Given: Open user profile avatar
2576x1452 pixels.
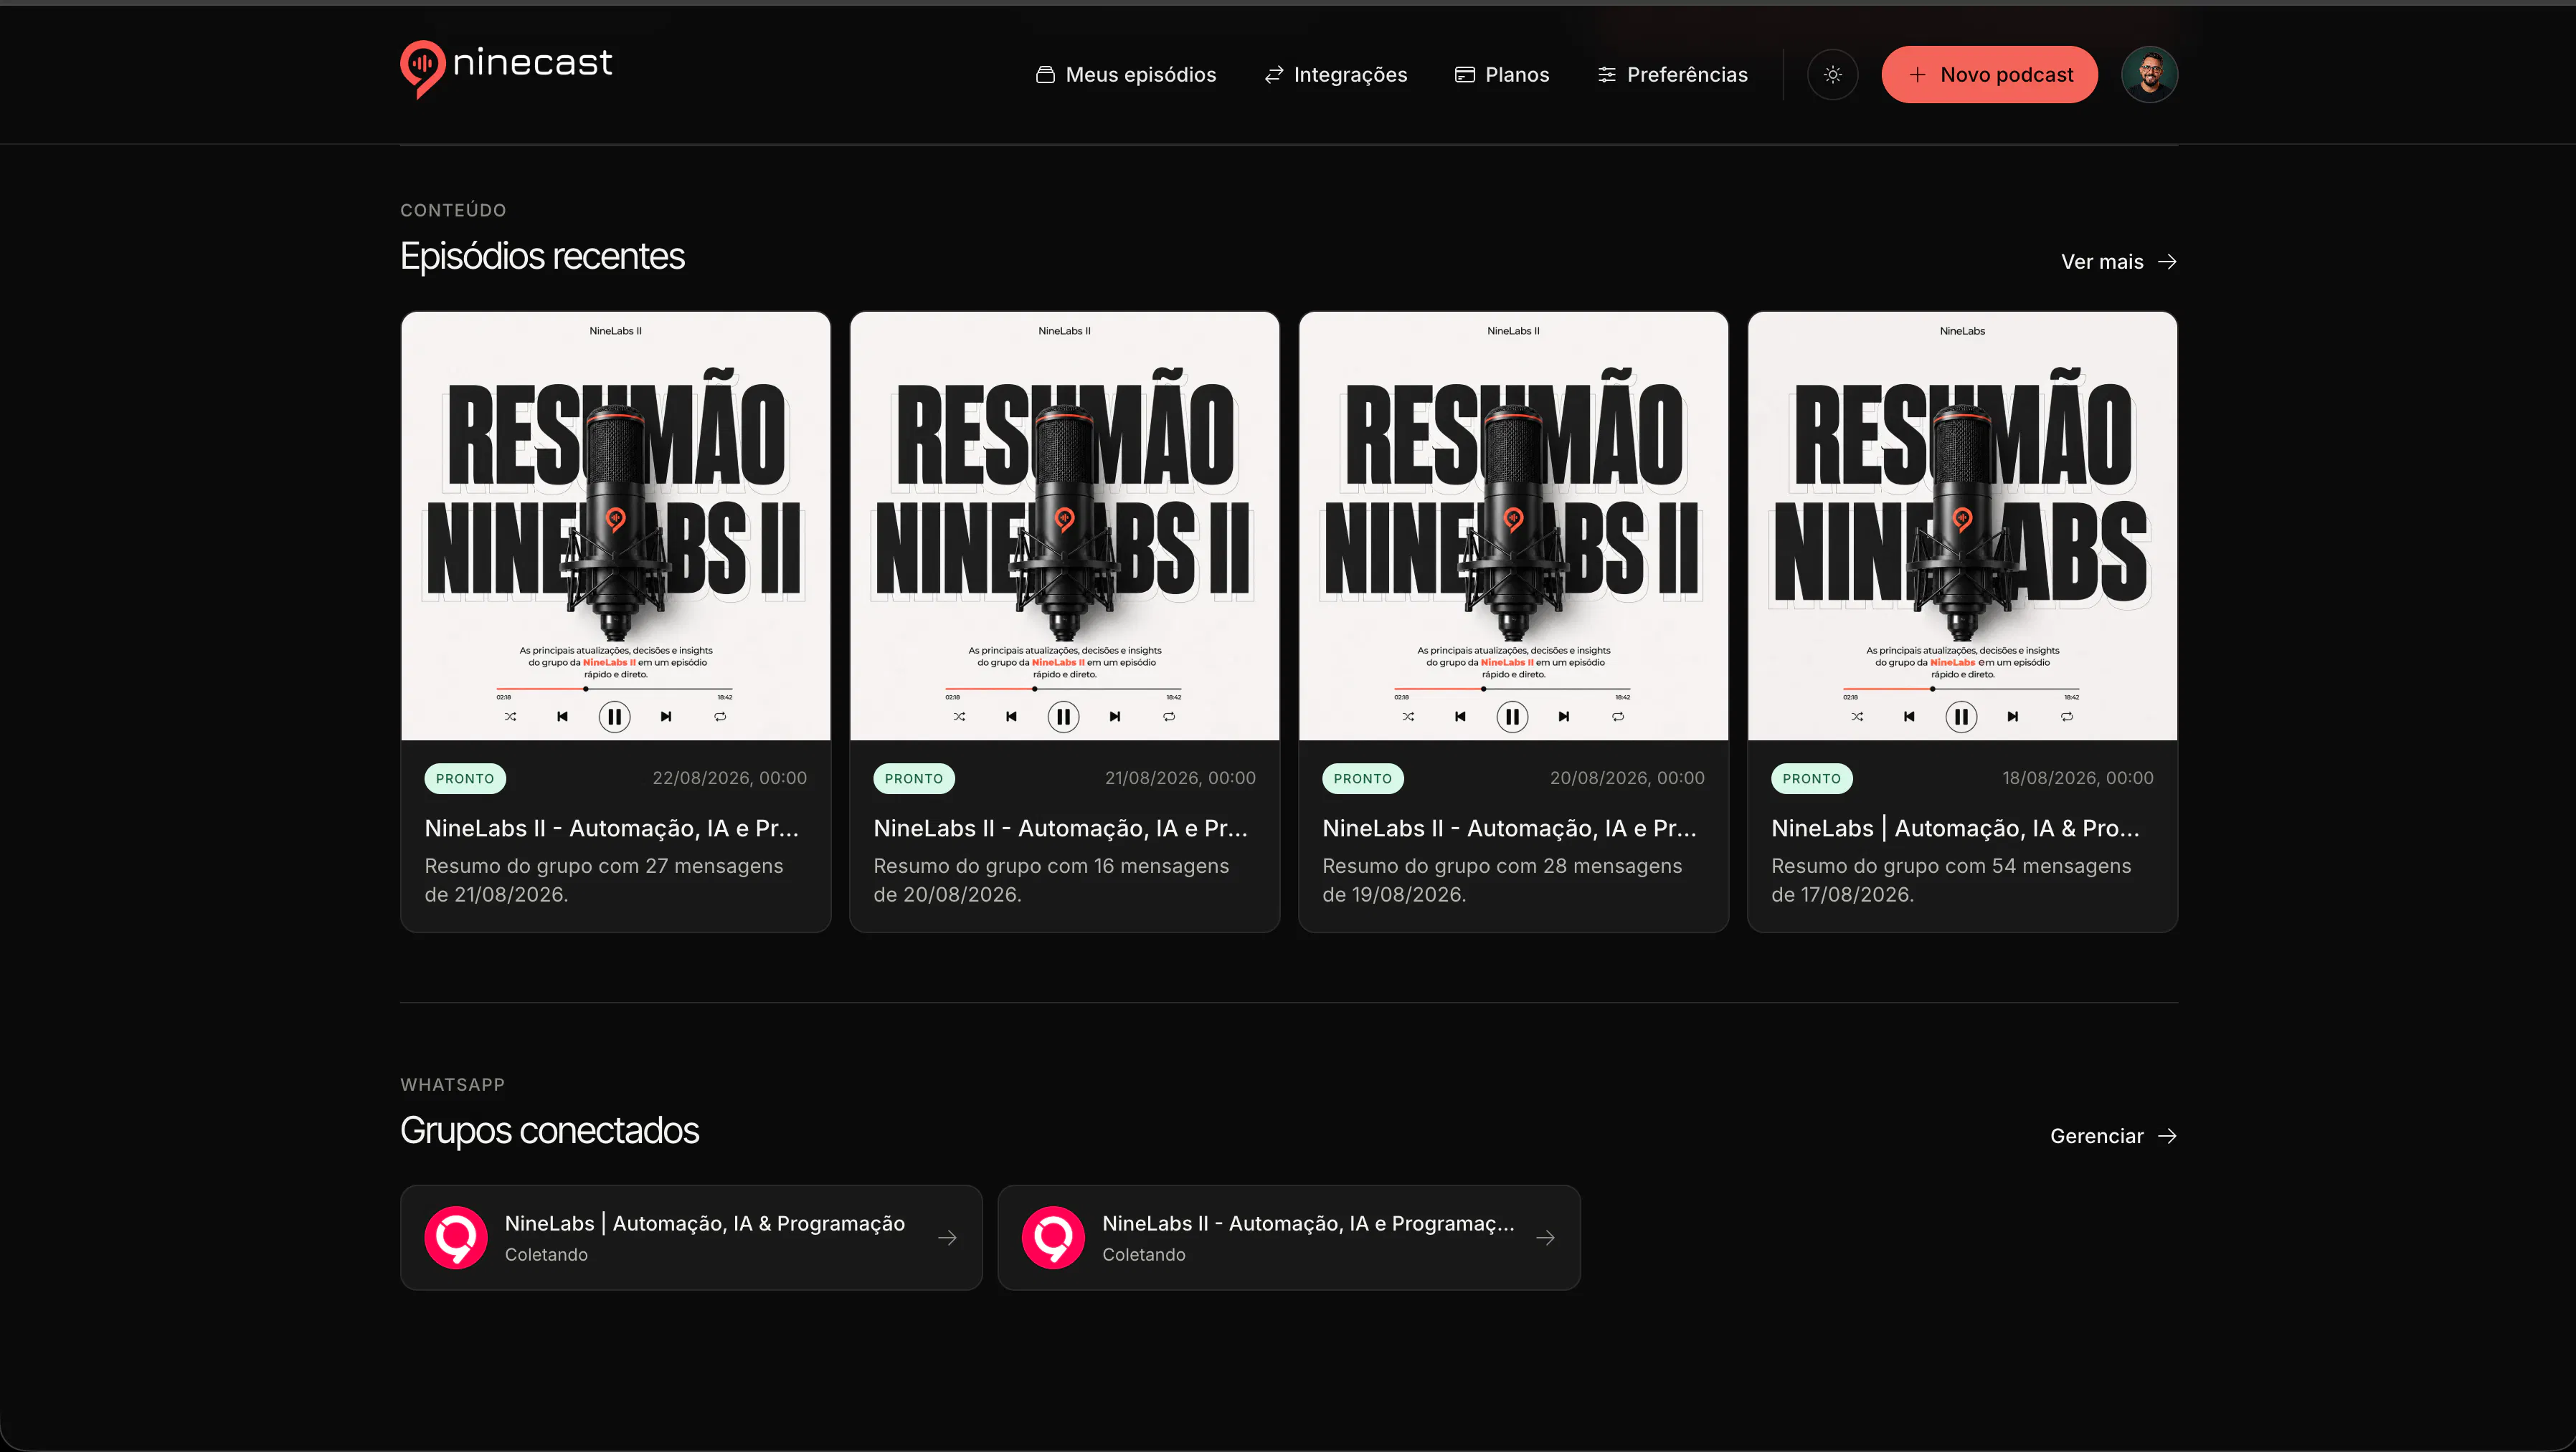Looking at the screenshot, I should 2149,75.
